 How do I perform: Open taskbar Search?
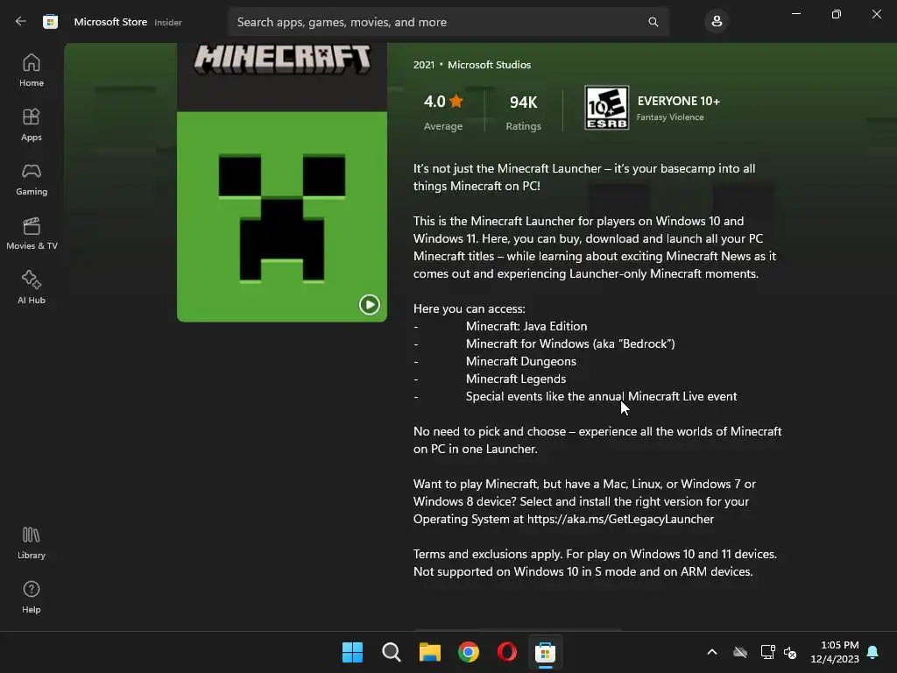(392, 652)
